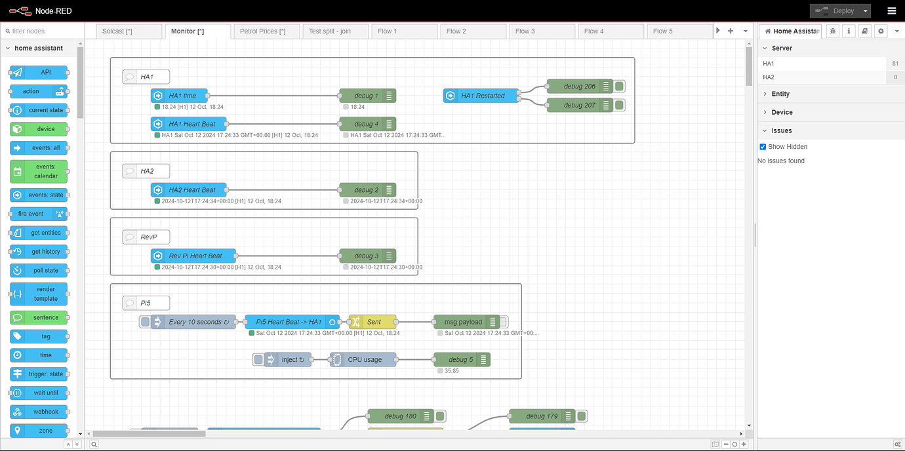Select the device palette node
905x451 pixels.
click(x=39, y=129)
